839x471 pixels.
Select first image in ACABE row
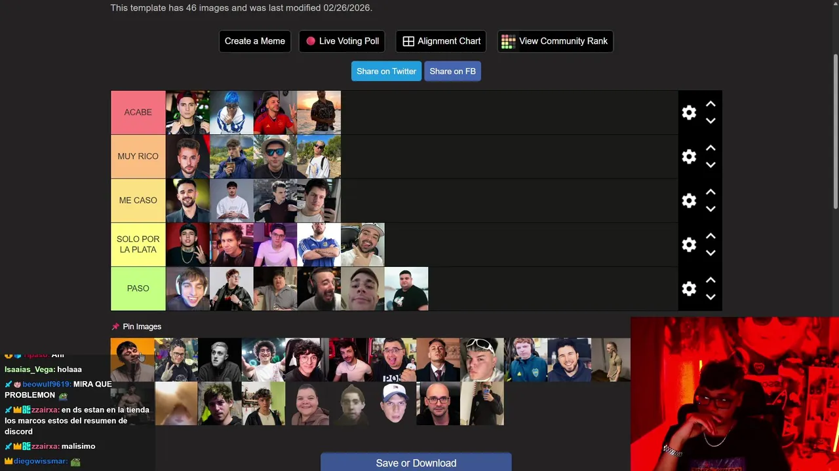pyautogui.click(x=187, y=113)
